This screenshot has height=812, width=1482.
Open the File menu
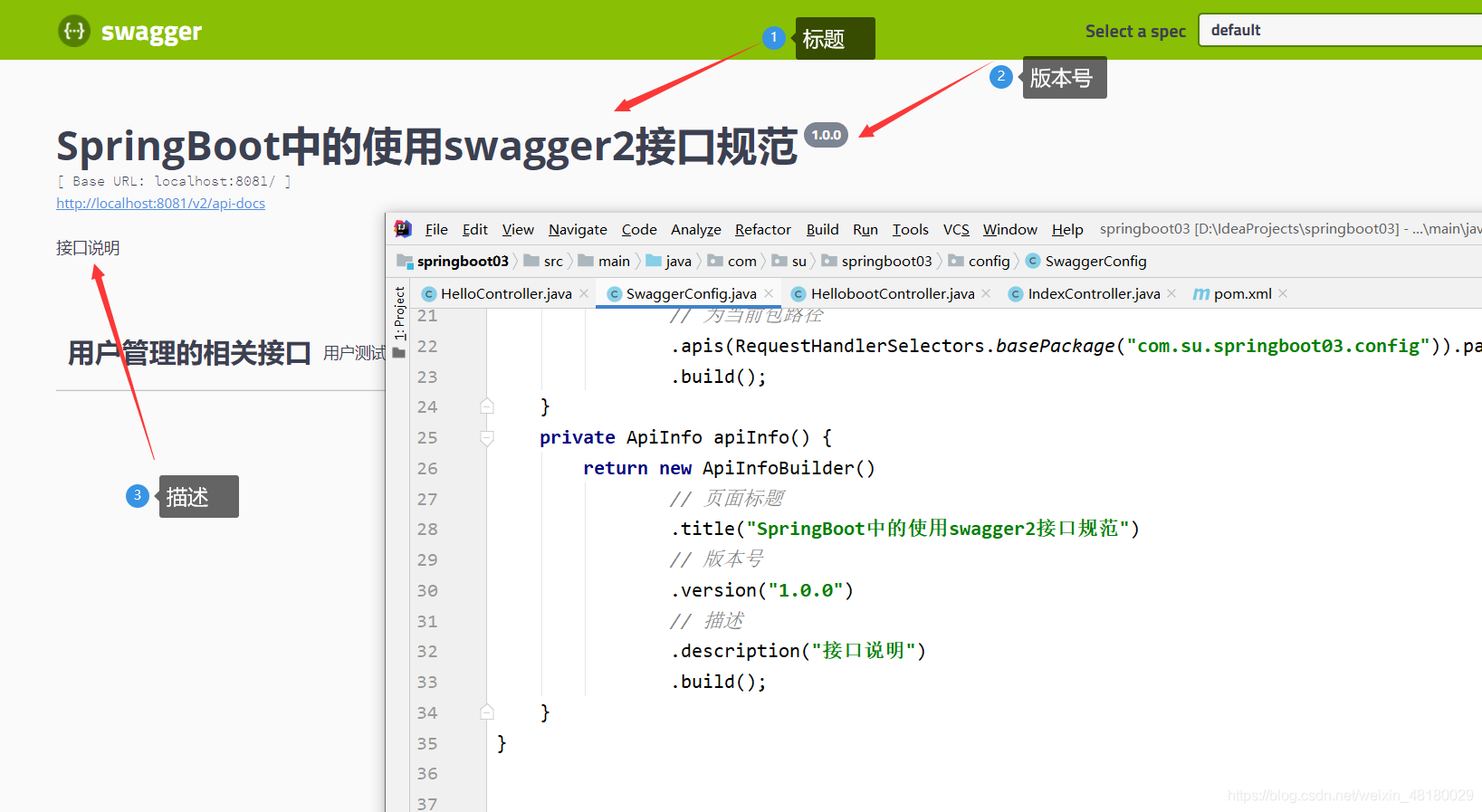pyautogui.click(x=436, y=230)
